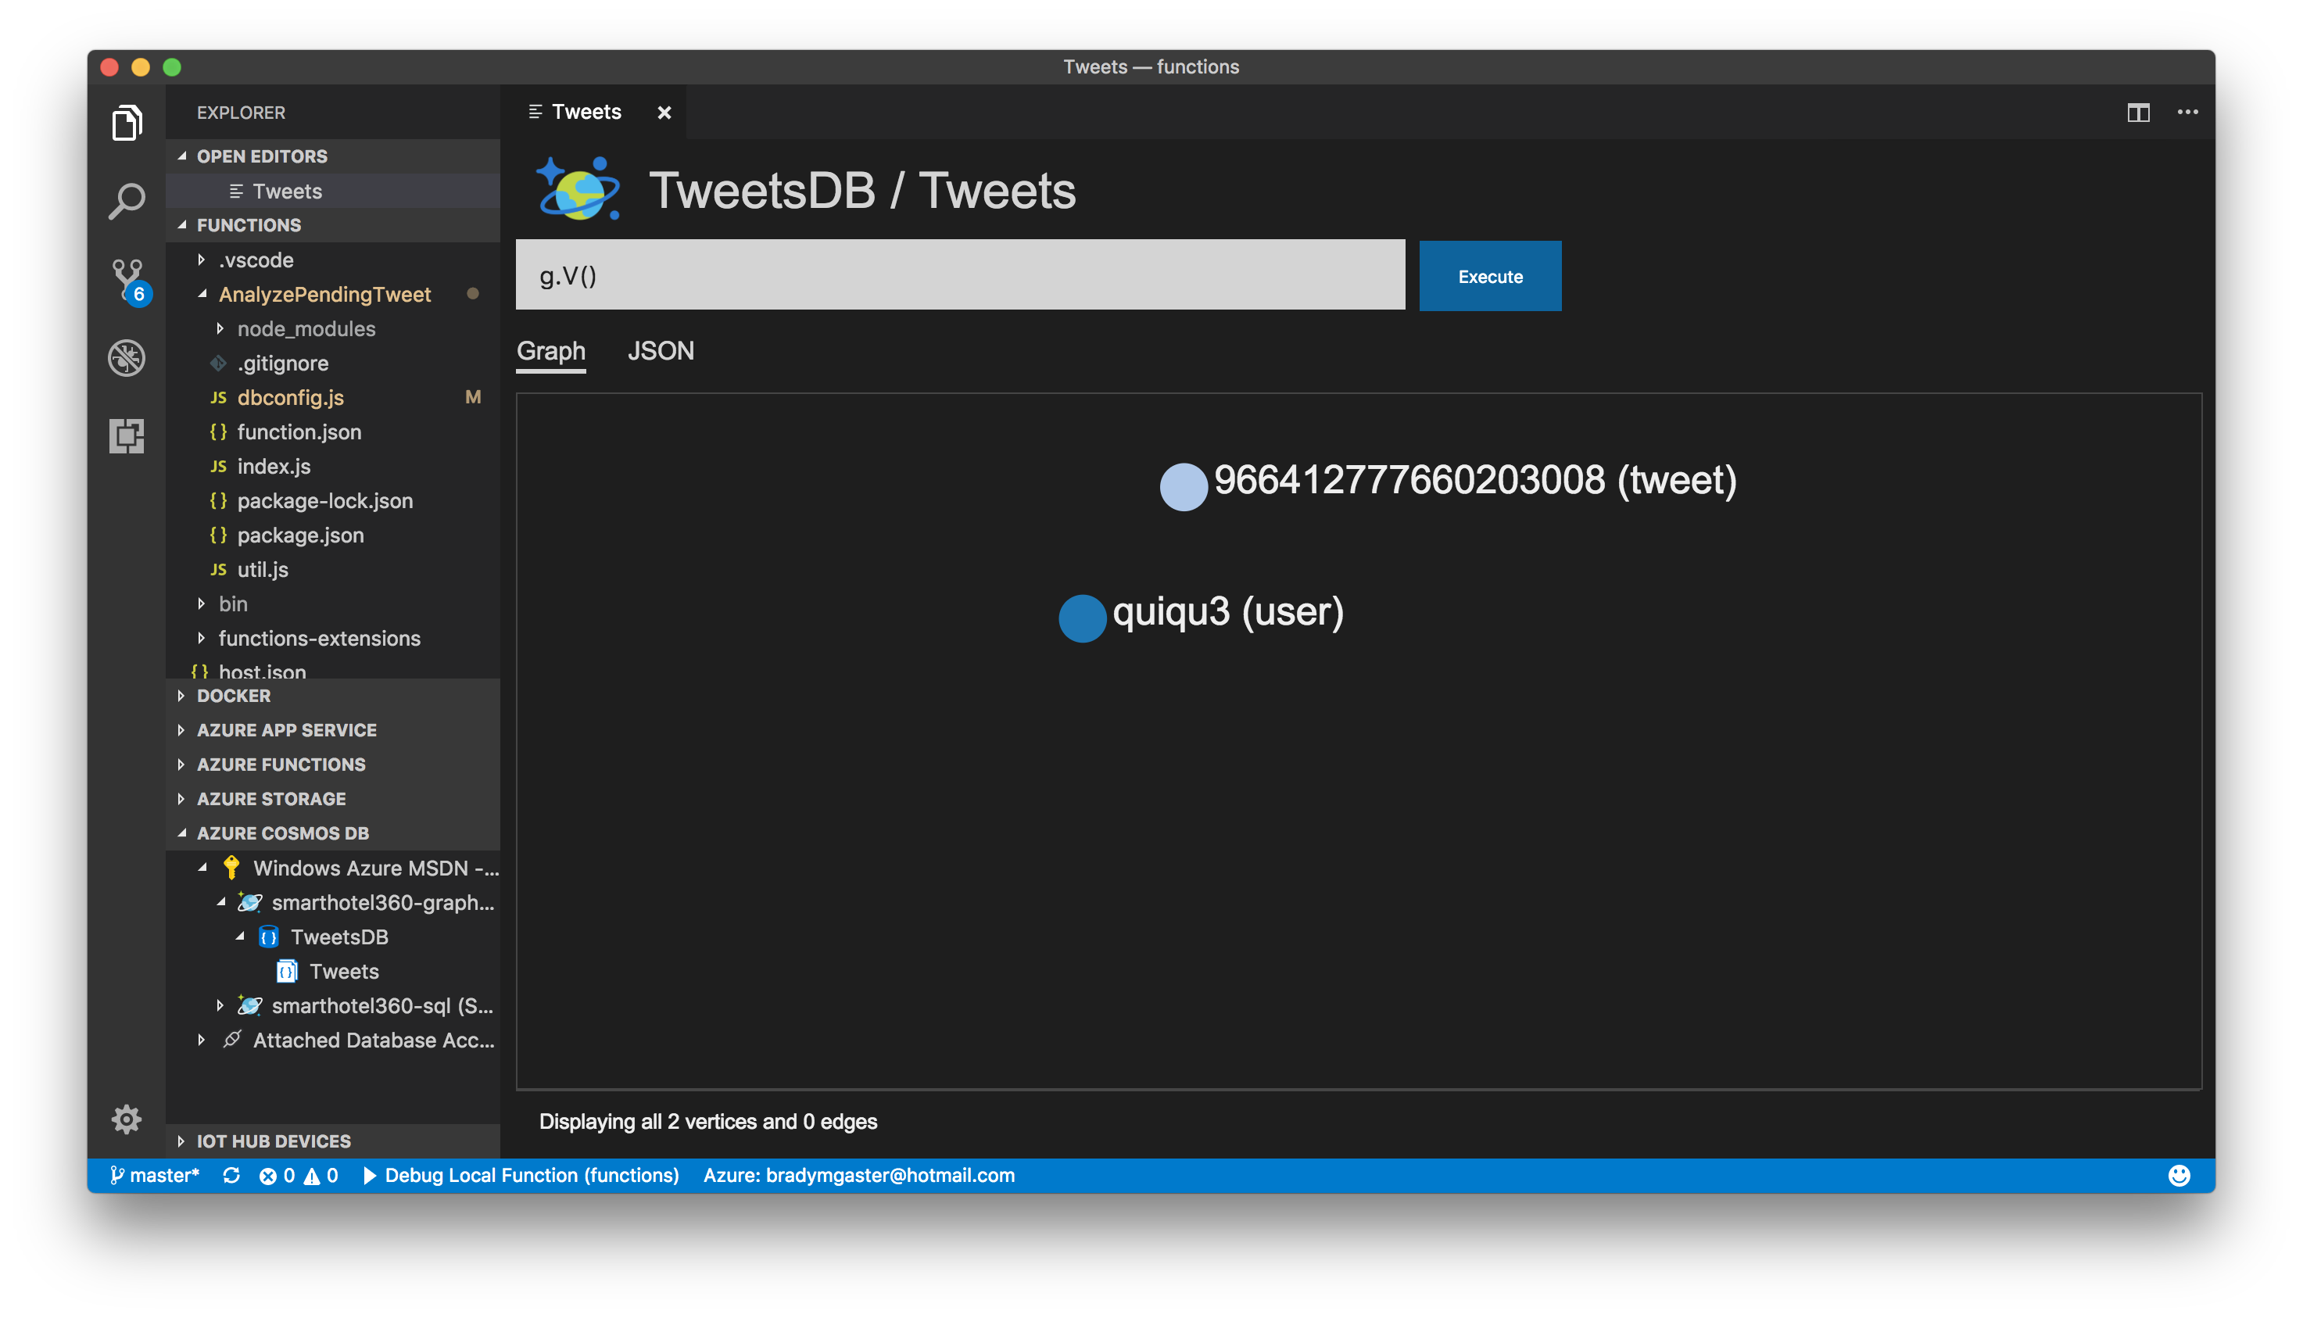Select the Graph tab
Viewport: 2303px width, 1318px height.
550,349
